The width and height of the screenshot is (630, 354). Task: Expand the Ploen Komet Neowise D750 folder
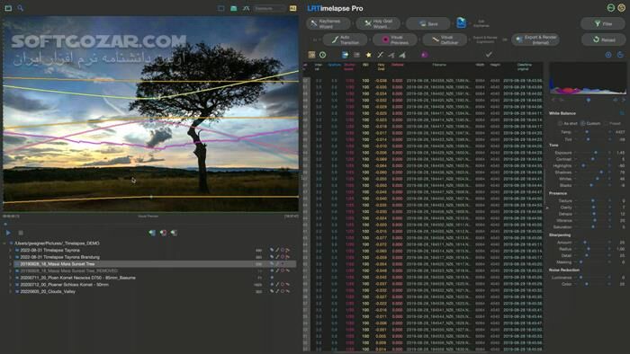point(11,278)
